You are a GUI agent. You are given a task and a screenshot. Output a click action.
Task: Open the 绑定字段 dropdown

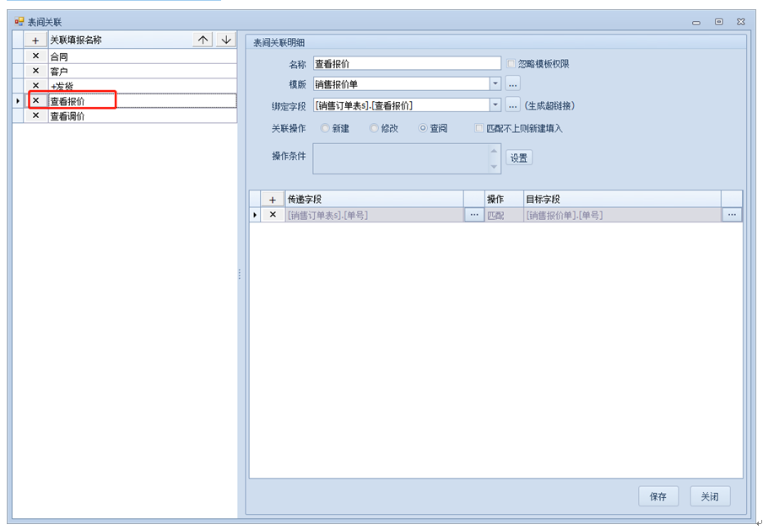pos(495,105)
